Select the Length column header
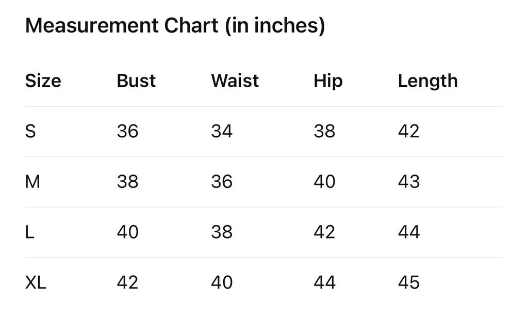 427,81
